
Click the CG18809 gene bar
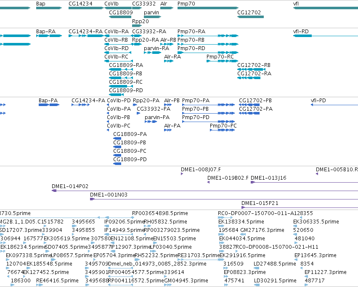click(x=120, y=17)
